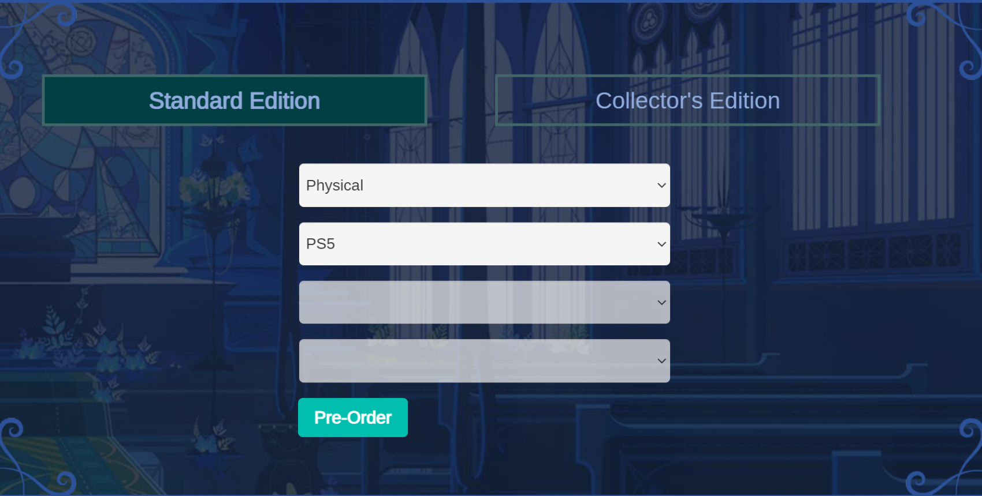
Task: Click the chevron arrow on the Physical dropdown
Action: click(x=662, y=186)
